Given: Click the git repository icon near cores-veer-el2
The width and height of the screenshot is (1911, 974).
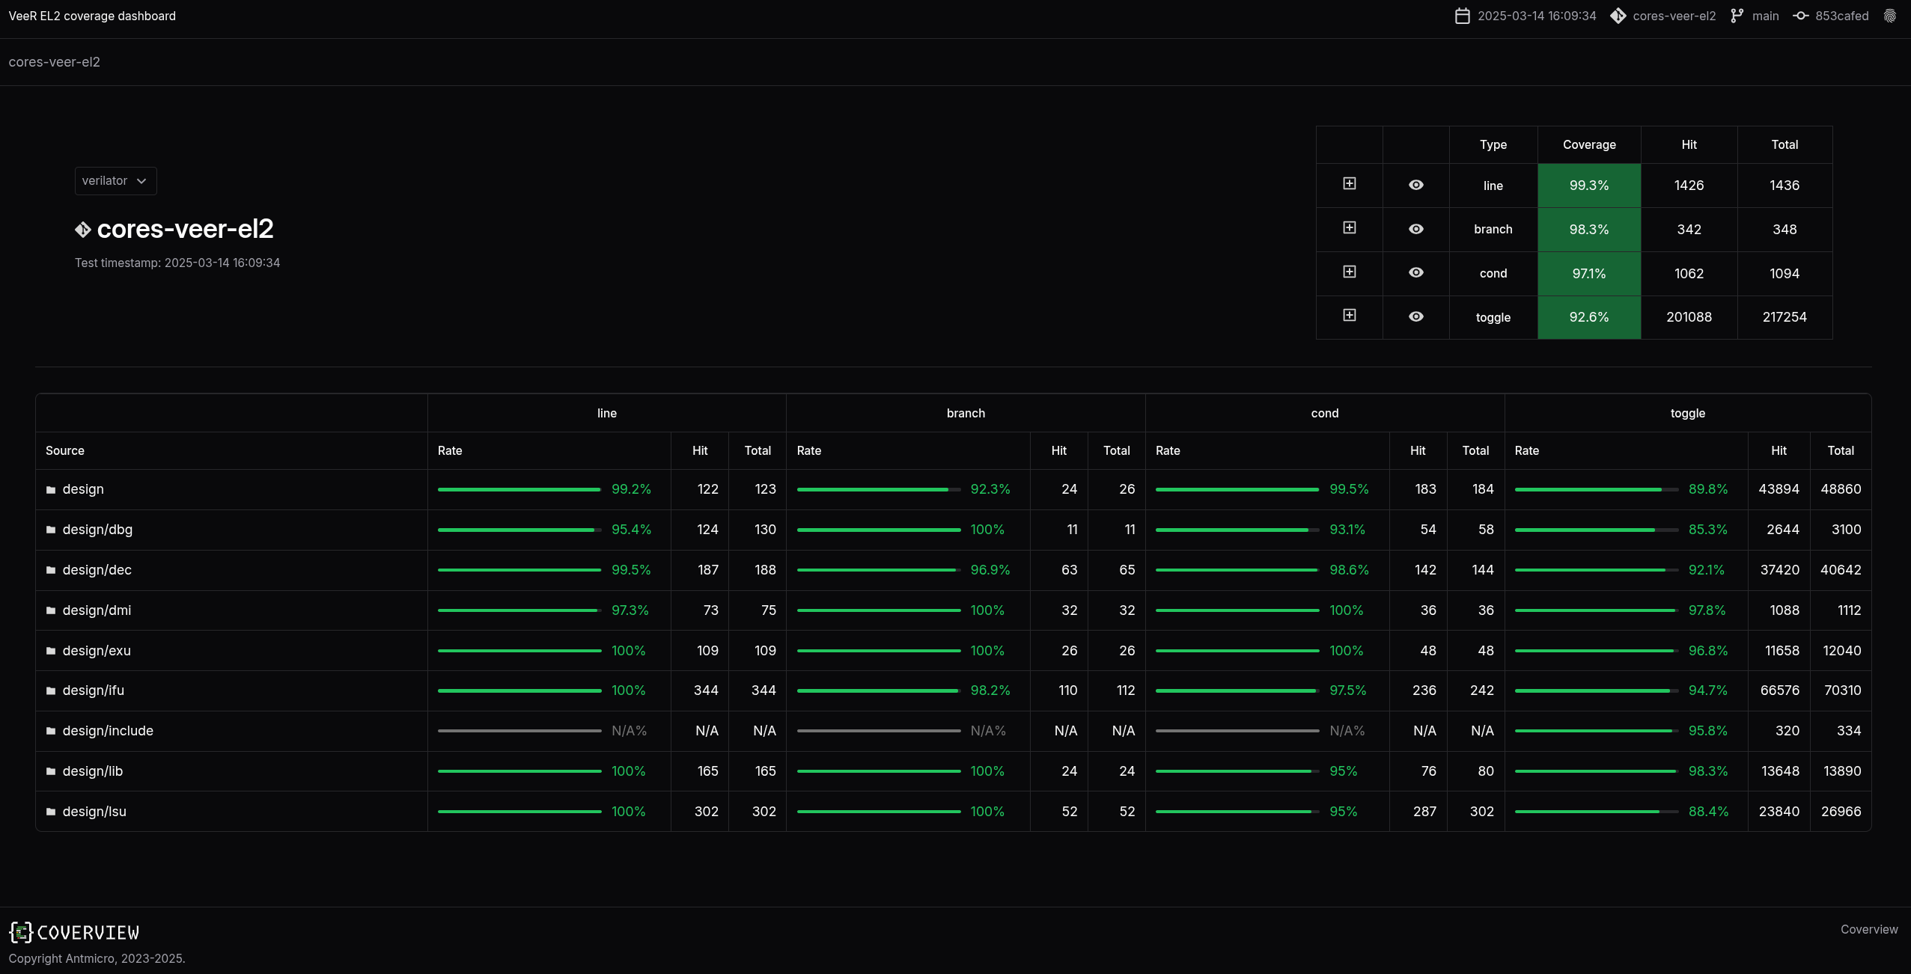Looking at the screenshot, I should [1618, 16].
